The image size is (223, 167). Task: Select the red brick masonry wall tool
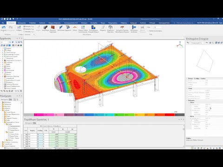[x=53, y=29]
